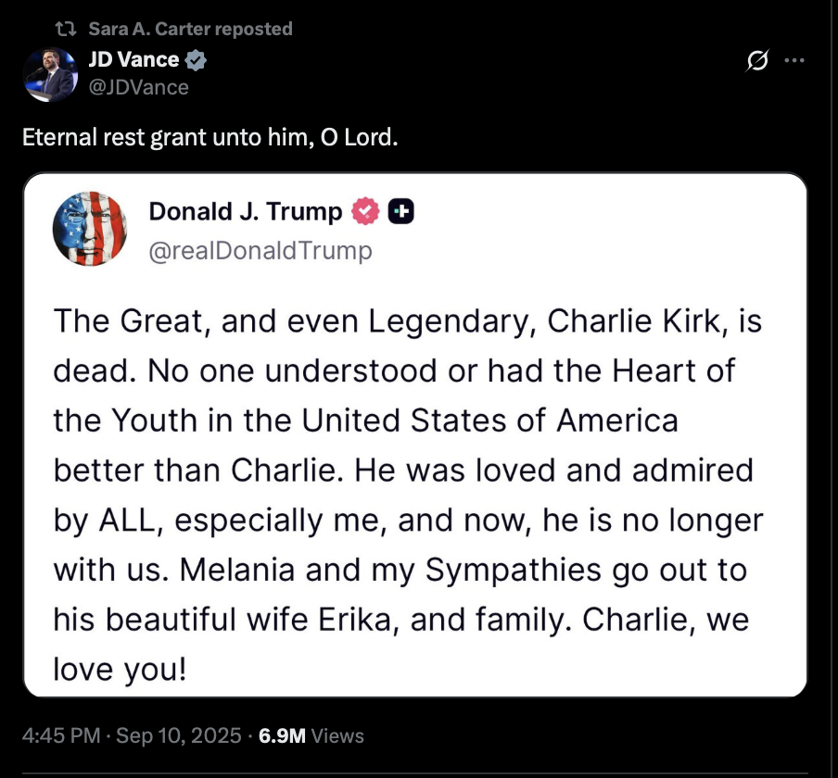Open the @JDVance handle link
The width and height of the screenshot is (838, 778).
click(138, 87)
